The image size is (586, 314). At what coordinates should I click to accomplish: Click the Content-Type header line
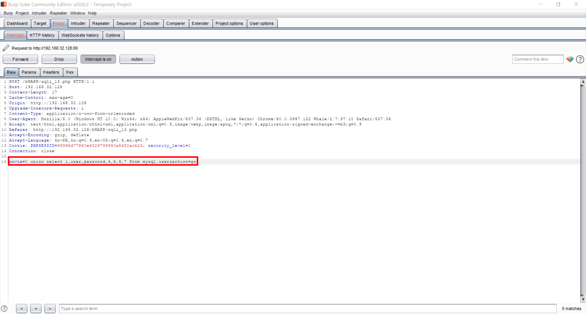72,114
